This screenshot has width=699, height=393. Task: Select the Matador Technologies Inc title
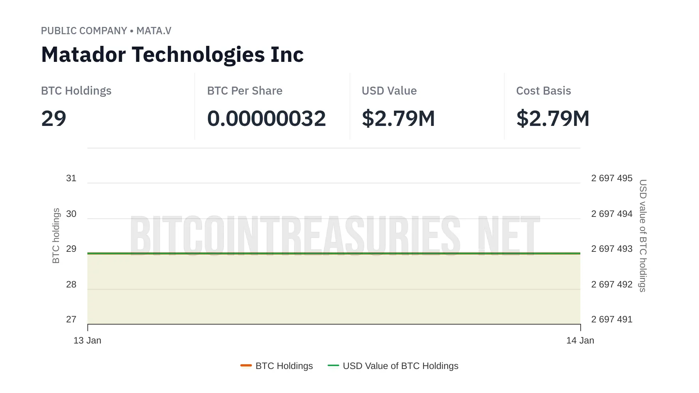point(172,54)
